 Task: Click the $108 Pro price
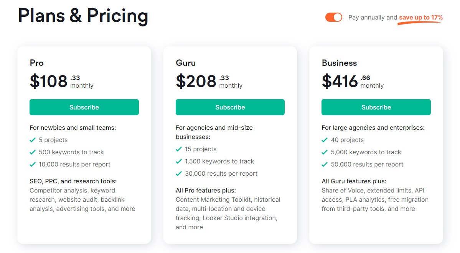pyautogui.click(x=49, y=82)
